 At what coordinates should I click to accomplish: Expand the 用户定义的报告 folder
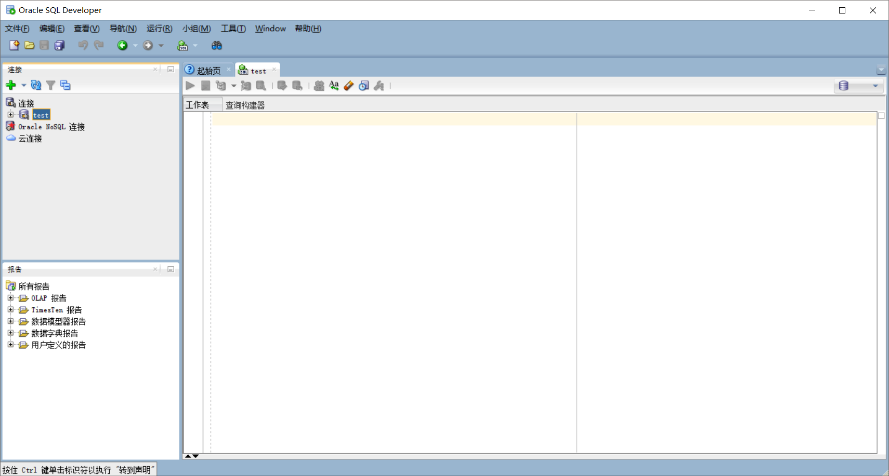10,345
